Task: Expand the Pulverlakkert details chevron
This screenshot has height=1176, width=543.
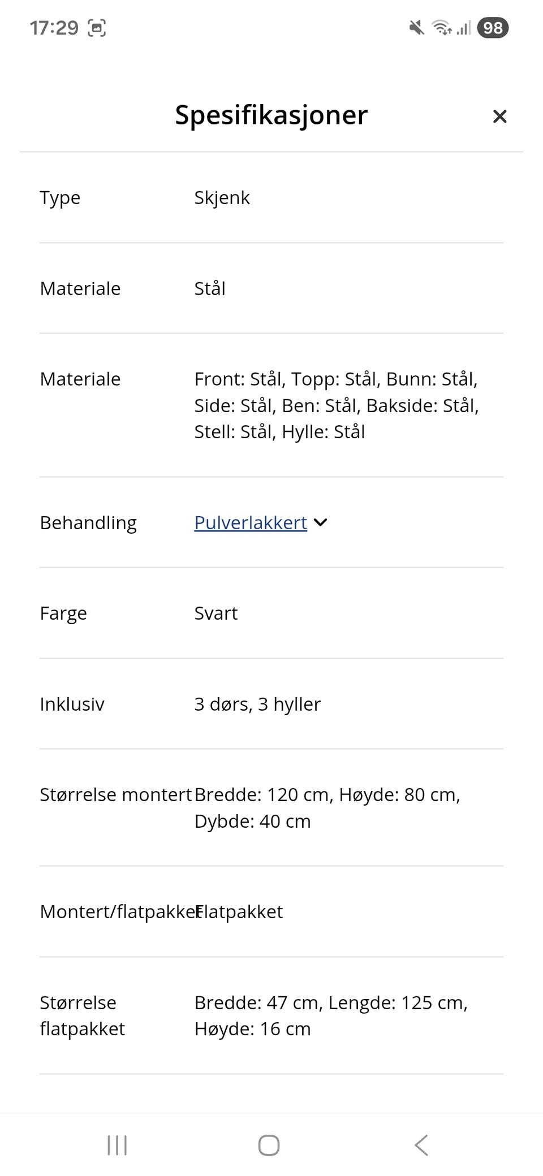Action: pos(320,522)
